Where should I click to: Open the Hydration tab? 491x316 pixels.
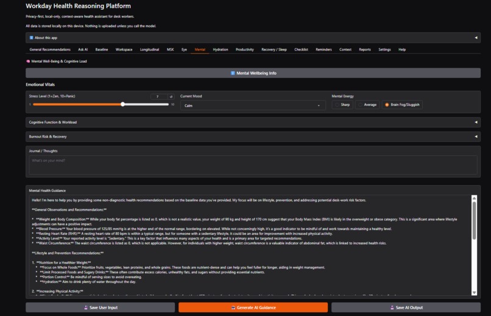click(x=221, y=49)
